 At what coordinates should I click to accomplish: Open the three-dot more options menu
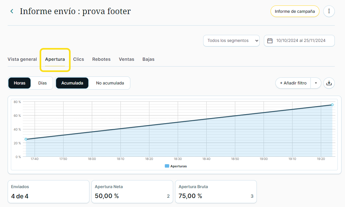tap(329, 11)
